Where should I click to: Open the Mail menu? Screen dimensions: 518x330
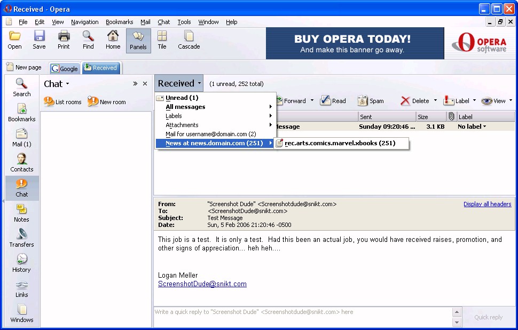point(145,22)
